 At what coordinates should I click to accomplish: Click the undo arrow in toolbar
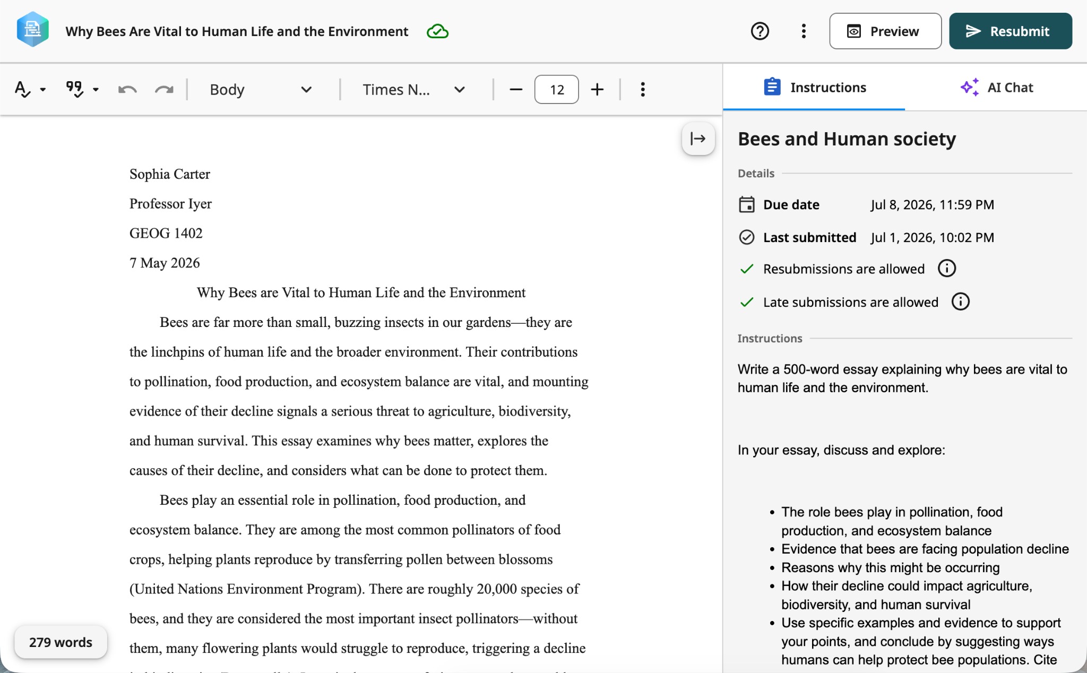click(x=127, y=89)
